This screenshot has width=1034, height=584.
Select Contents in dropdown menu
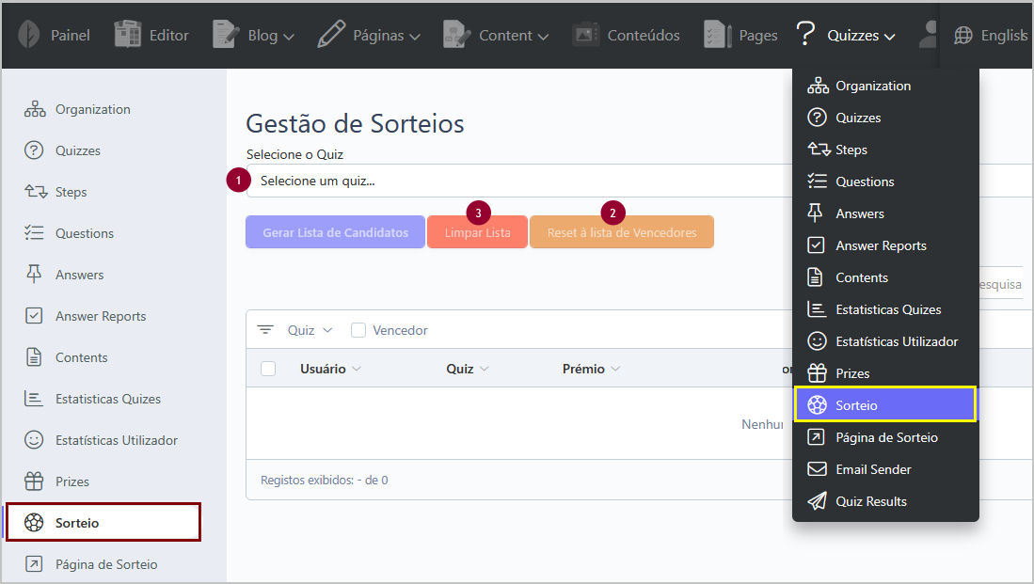click(x=885, y=277)
